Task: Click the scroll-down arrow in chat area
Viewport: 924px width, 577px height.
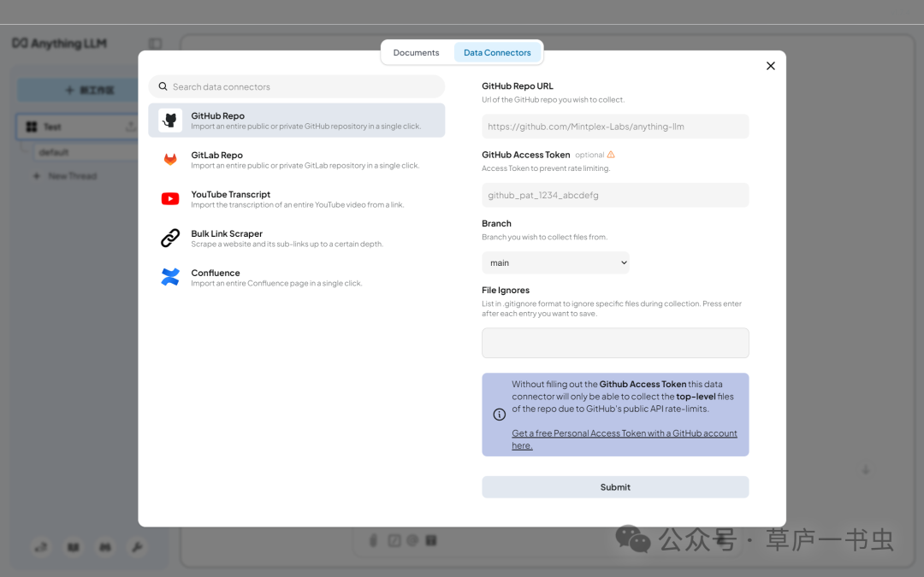Action: point(866,470)
